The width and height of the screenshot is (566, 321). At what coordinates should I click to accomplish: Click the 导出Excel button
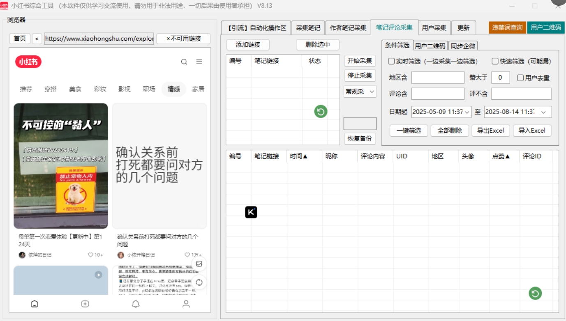[x=490, y=131]
